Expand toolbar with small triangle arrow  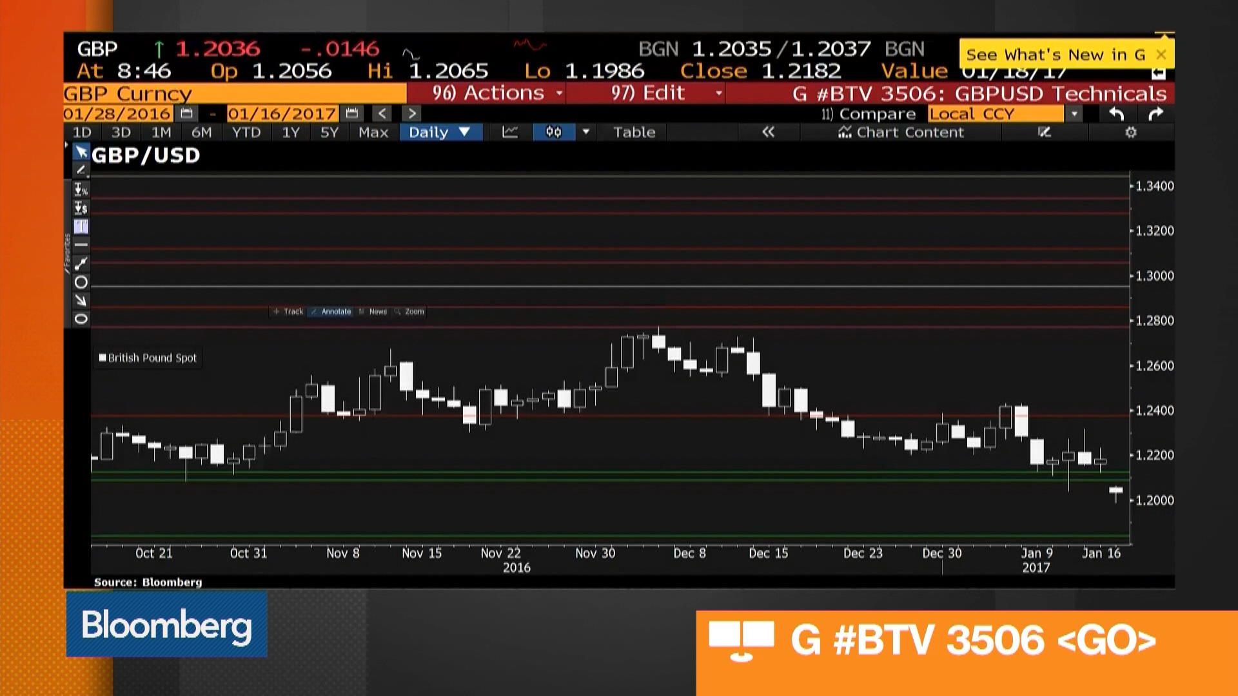pyautogui.click(x=66, y=146)
